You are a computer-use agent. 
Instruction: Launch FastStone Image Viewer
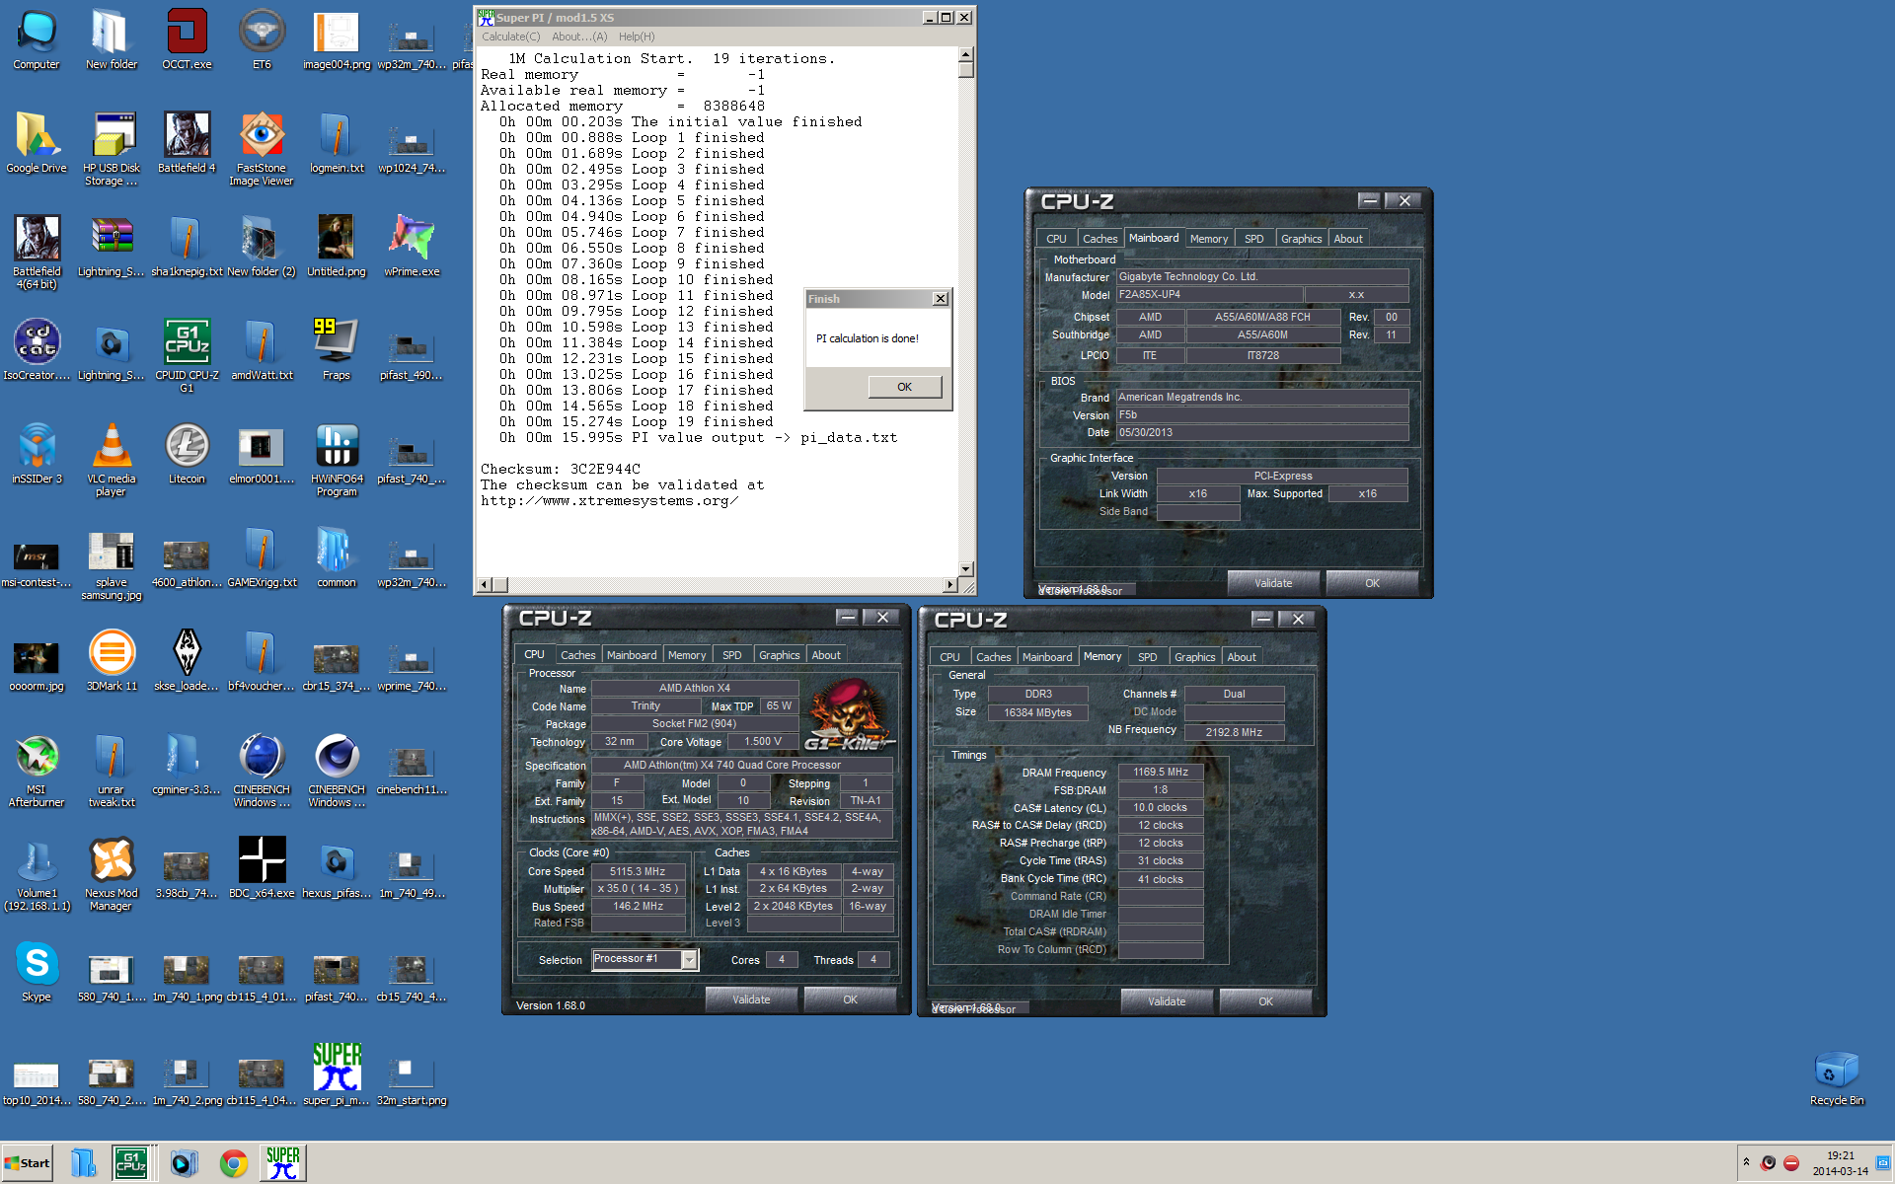pos(262,148)
